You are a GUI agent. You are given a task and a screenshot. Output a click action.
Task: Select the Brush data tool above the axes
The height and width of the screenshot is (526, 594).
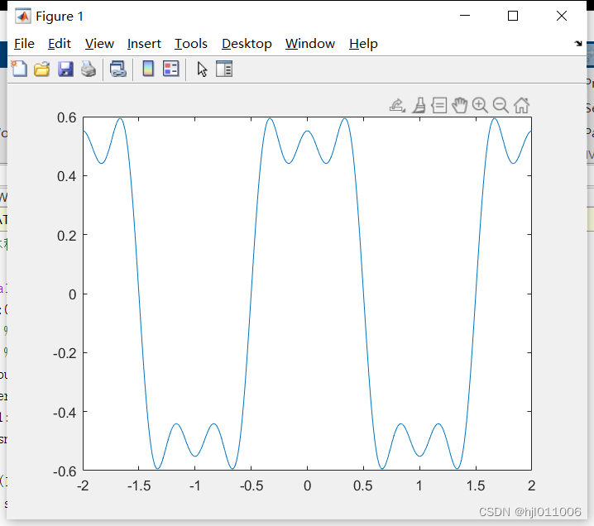419,105
